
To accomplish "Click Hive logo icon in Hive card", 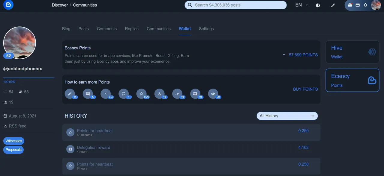I will 372,52.
